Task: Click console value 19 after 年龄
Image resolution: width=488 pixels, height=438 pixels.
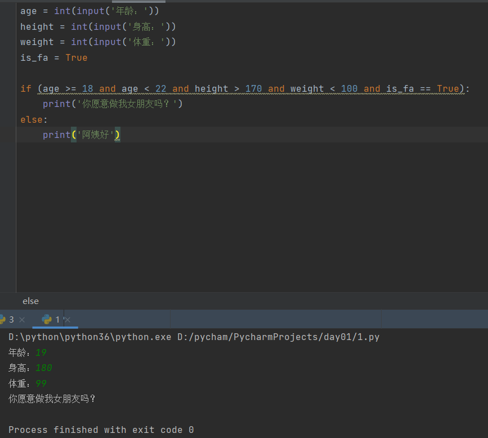Action: (41, 352)
